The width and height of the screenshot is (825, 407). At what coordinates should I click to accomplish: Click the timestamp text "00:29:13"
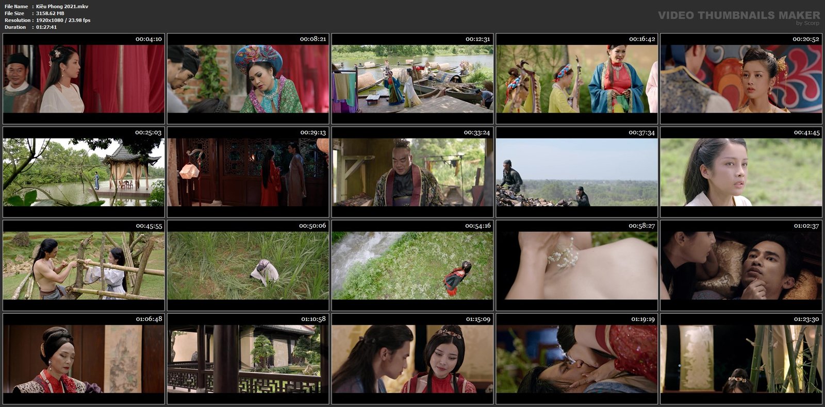click(x=313, y=132)
